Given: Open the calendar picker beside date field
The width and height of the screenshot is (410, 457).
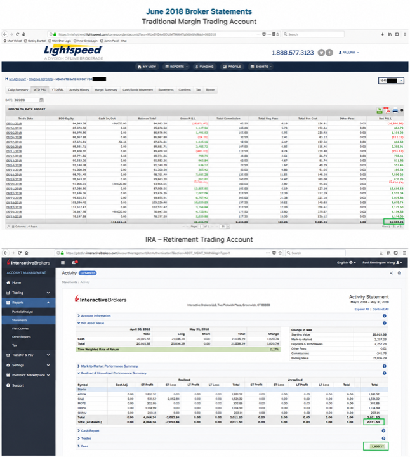Looking at the screenshot, I should click(42, 100).
